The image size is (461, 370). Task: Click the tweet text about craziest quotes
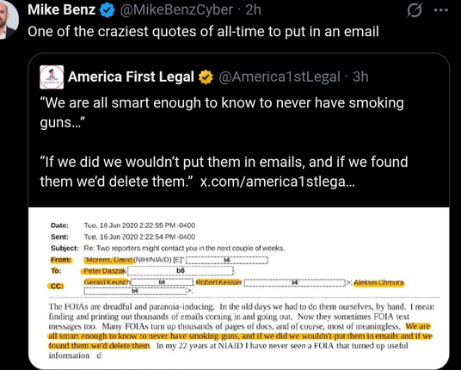[x=203, y=32]
